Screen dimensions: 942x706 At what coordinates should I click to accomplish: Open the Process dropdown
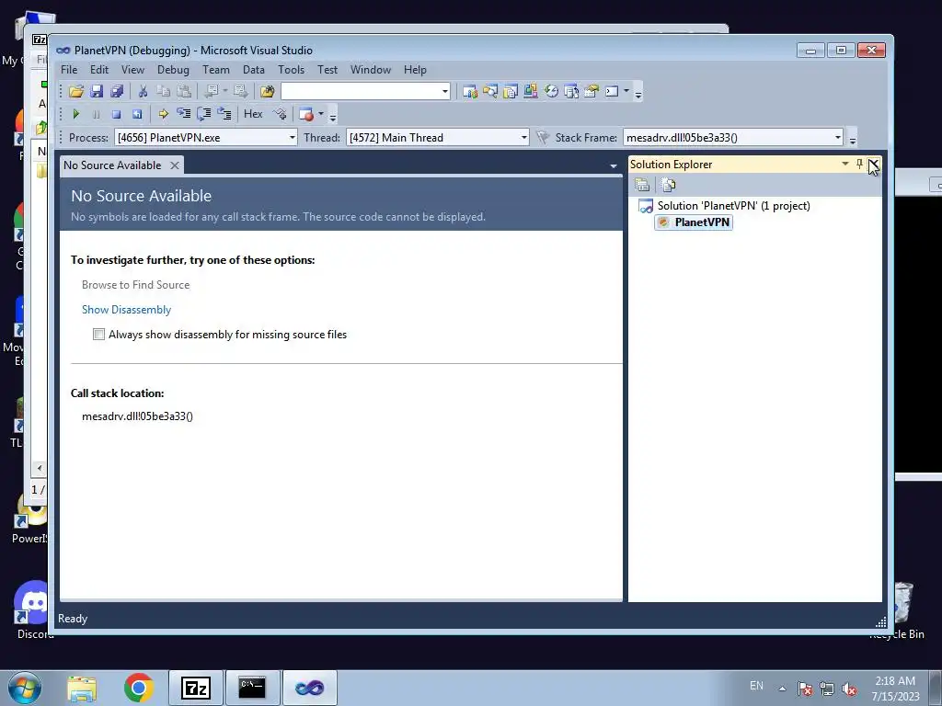[x=292, y=138]
